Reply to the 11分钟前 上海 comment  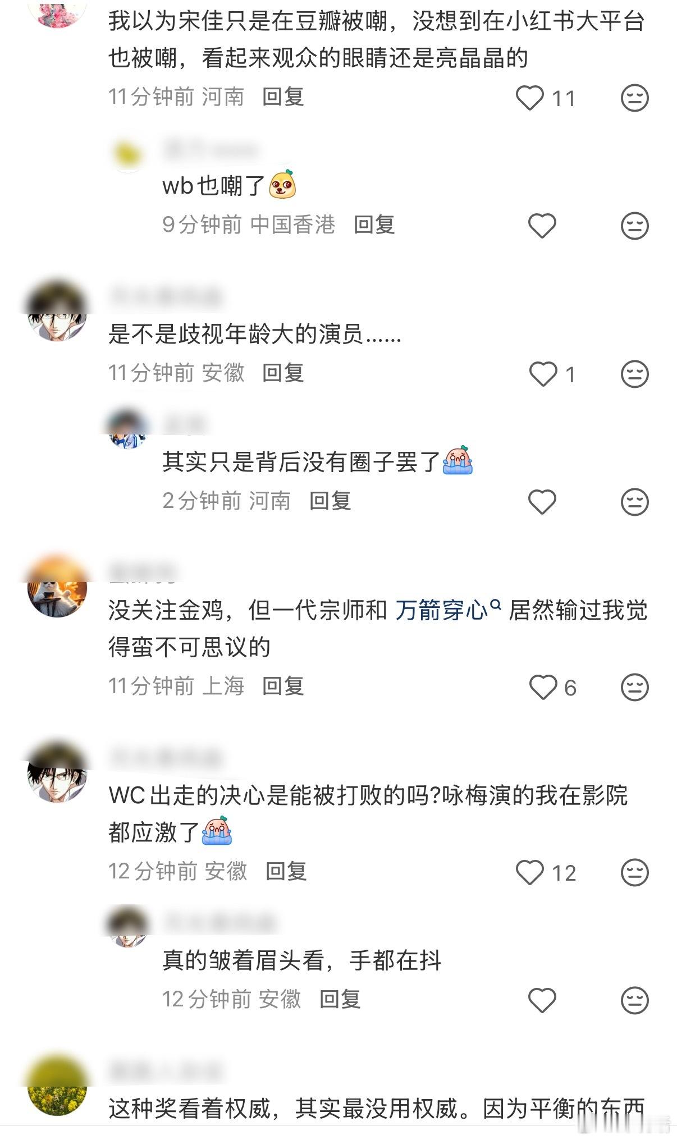[x=283, y=686]
